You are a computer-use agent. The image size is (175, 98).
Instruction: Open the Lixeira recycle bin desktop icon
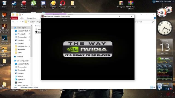tap(4, 4)
